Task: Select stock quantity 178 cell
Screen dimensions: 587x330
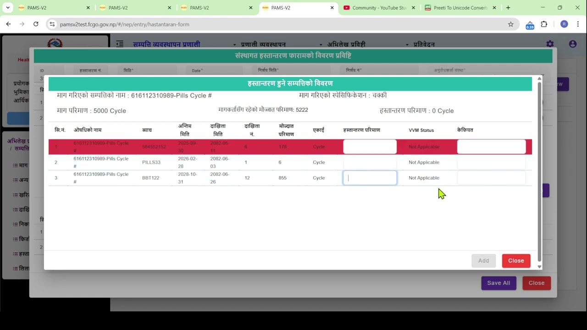Action: (x=282, y=147)
